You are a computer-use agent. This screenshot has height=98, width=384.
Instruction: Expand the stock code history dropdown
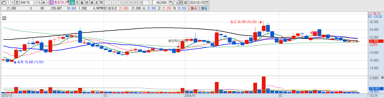pyautogui.click(x=35, y=2)
